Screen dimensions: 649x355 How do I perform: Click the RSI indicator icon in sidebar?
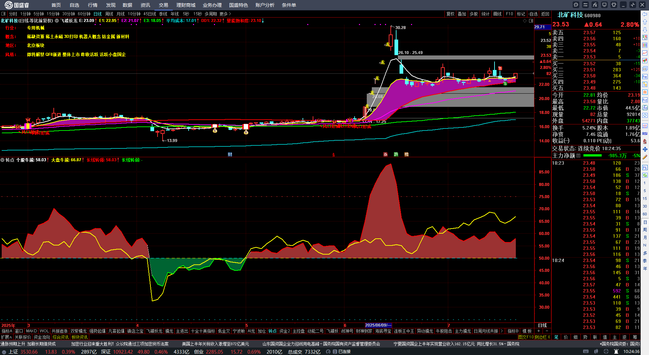coord(645,134)
